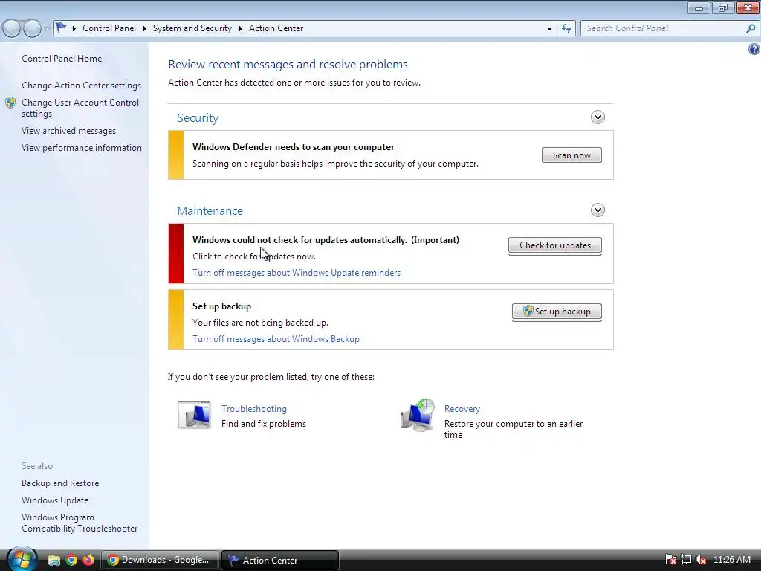Click the Action Center breadcrumb

tap(276, 28)
